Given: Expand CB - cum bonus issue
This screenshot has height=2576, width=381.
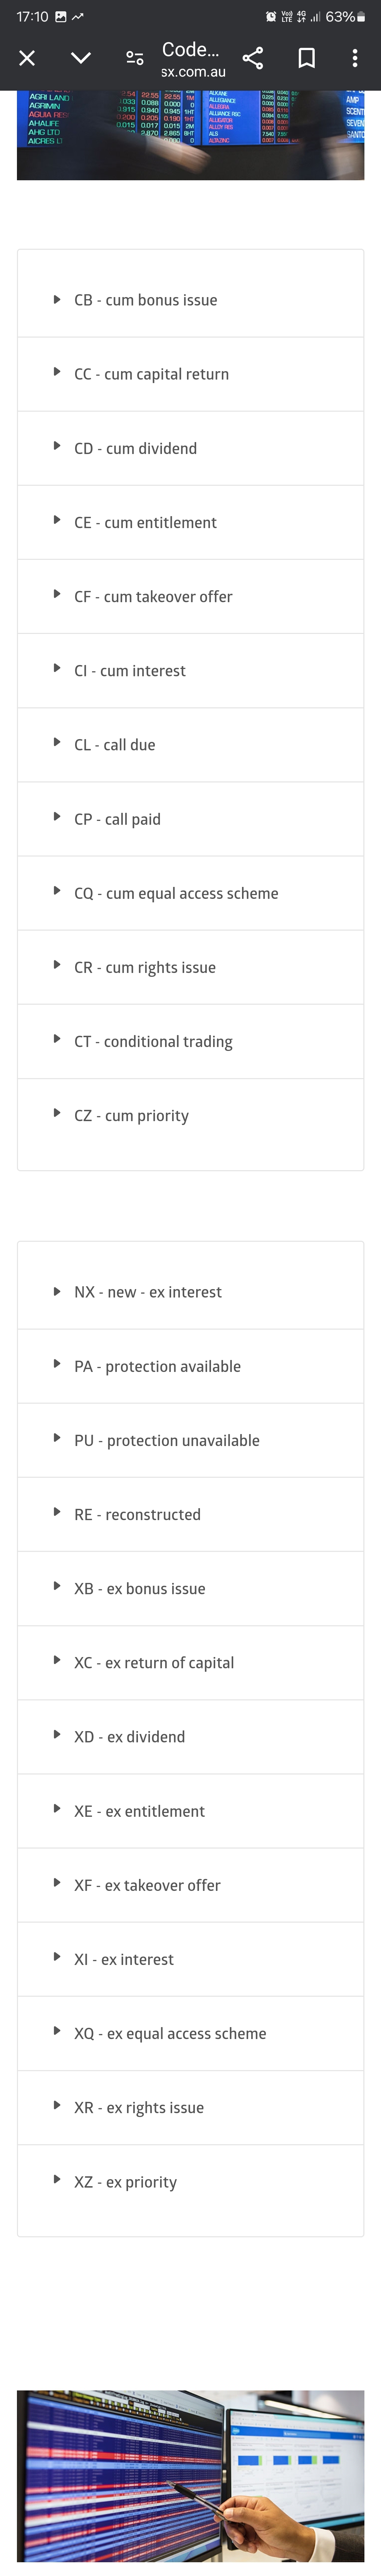Looking at the screenshot, I should coord(190,300).
